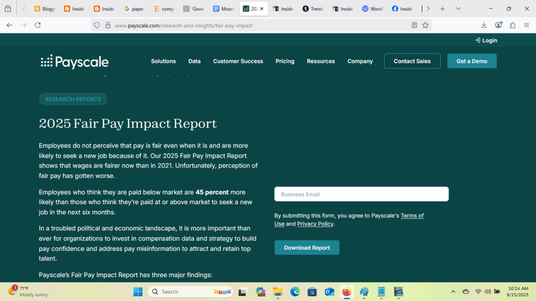Switch to the Blogg tab
This screenshot has height=301, width=536.
pos(45,9)
